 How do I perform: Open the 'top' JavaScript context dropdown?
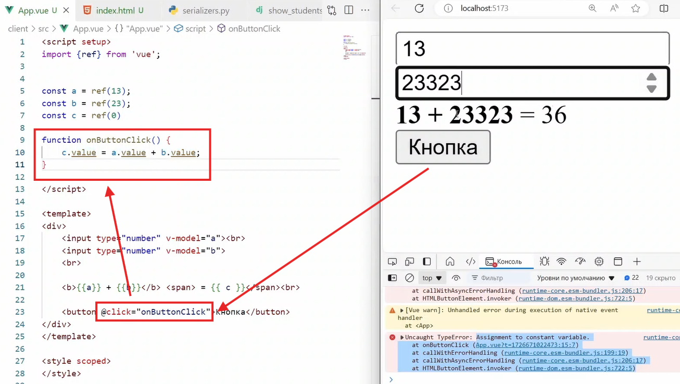[x=432, y=278]
